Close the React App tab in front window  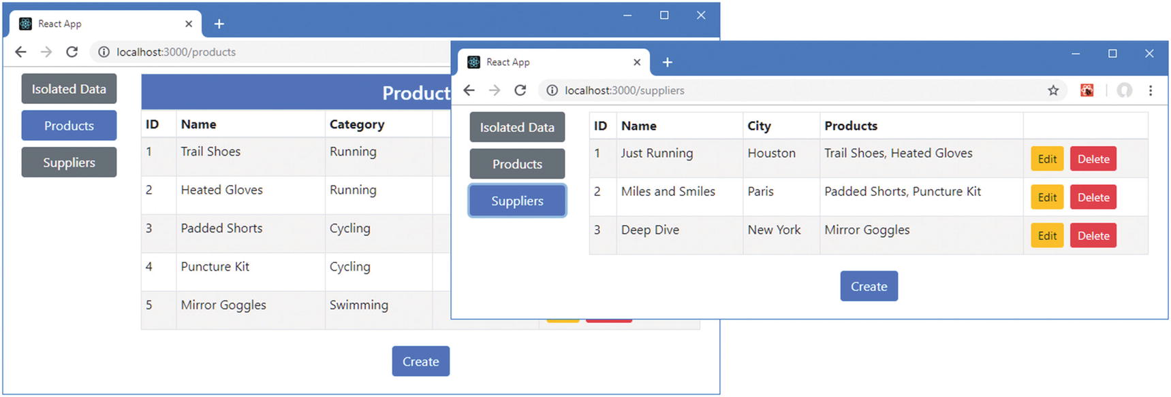pos(637,63)
